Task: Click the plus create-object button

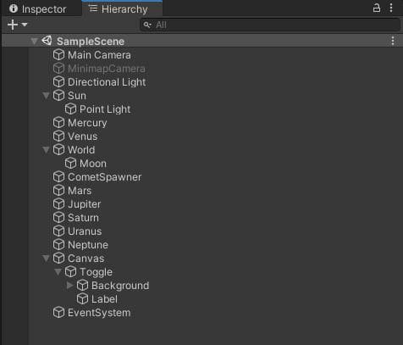Action: (13, 25)
